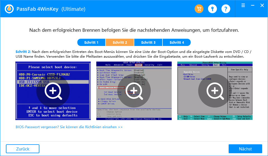Open the shopping cart purchase icon
The width and height of the screenshot is (268, 156).
(199, 9)
